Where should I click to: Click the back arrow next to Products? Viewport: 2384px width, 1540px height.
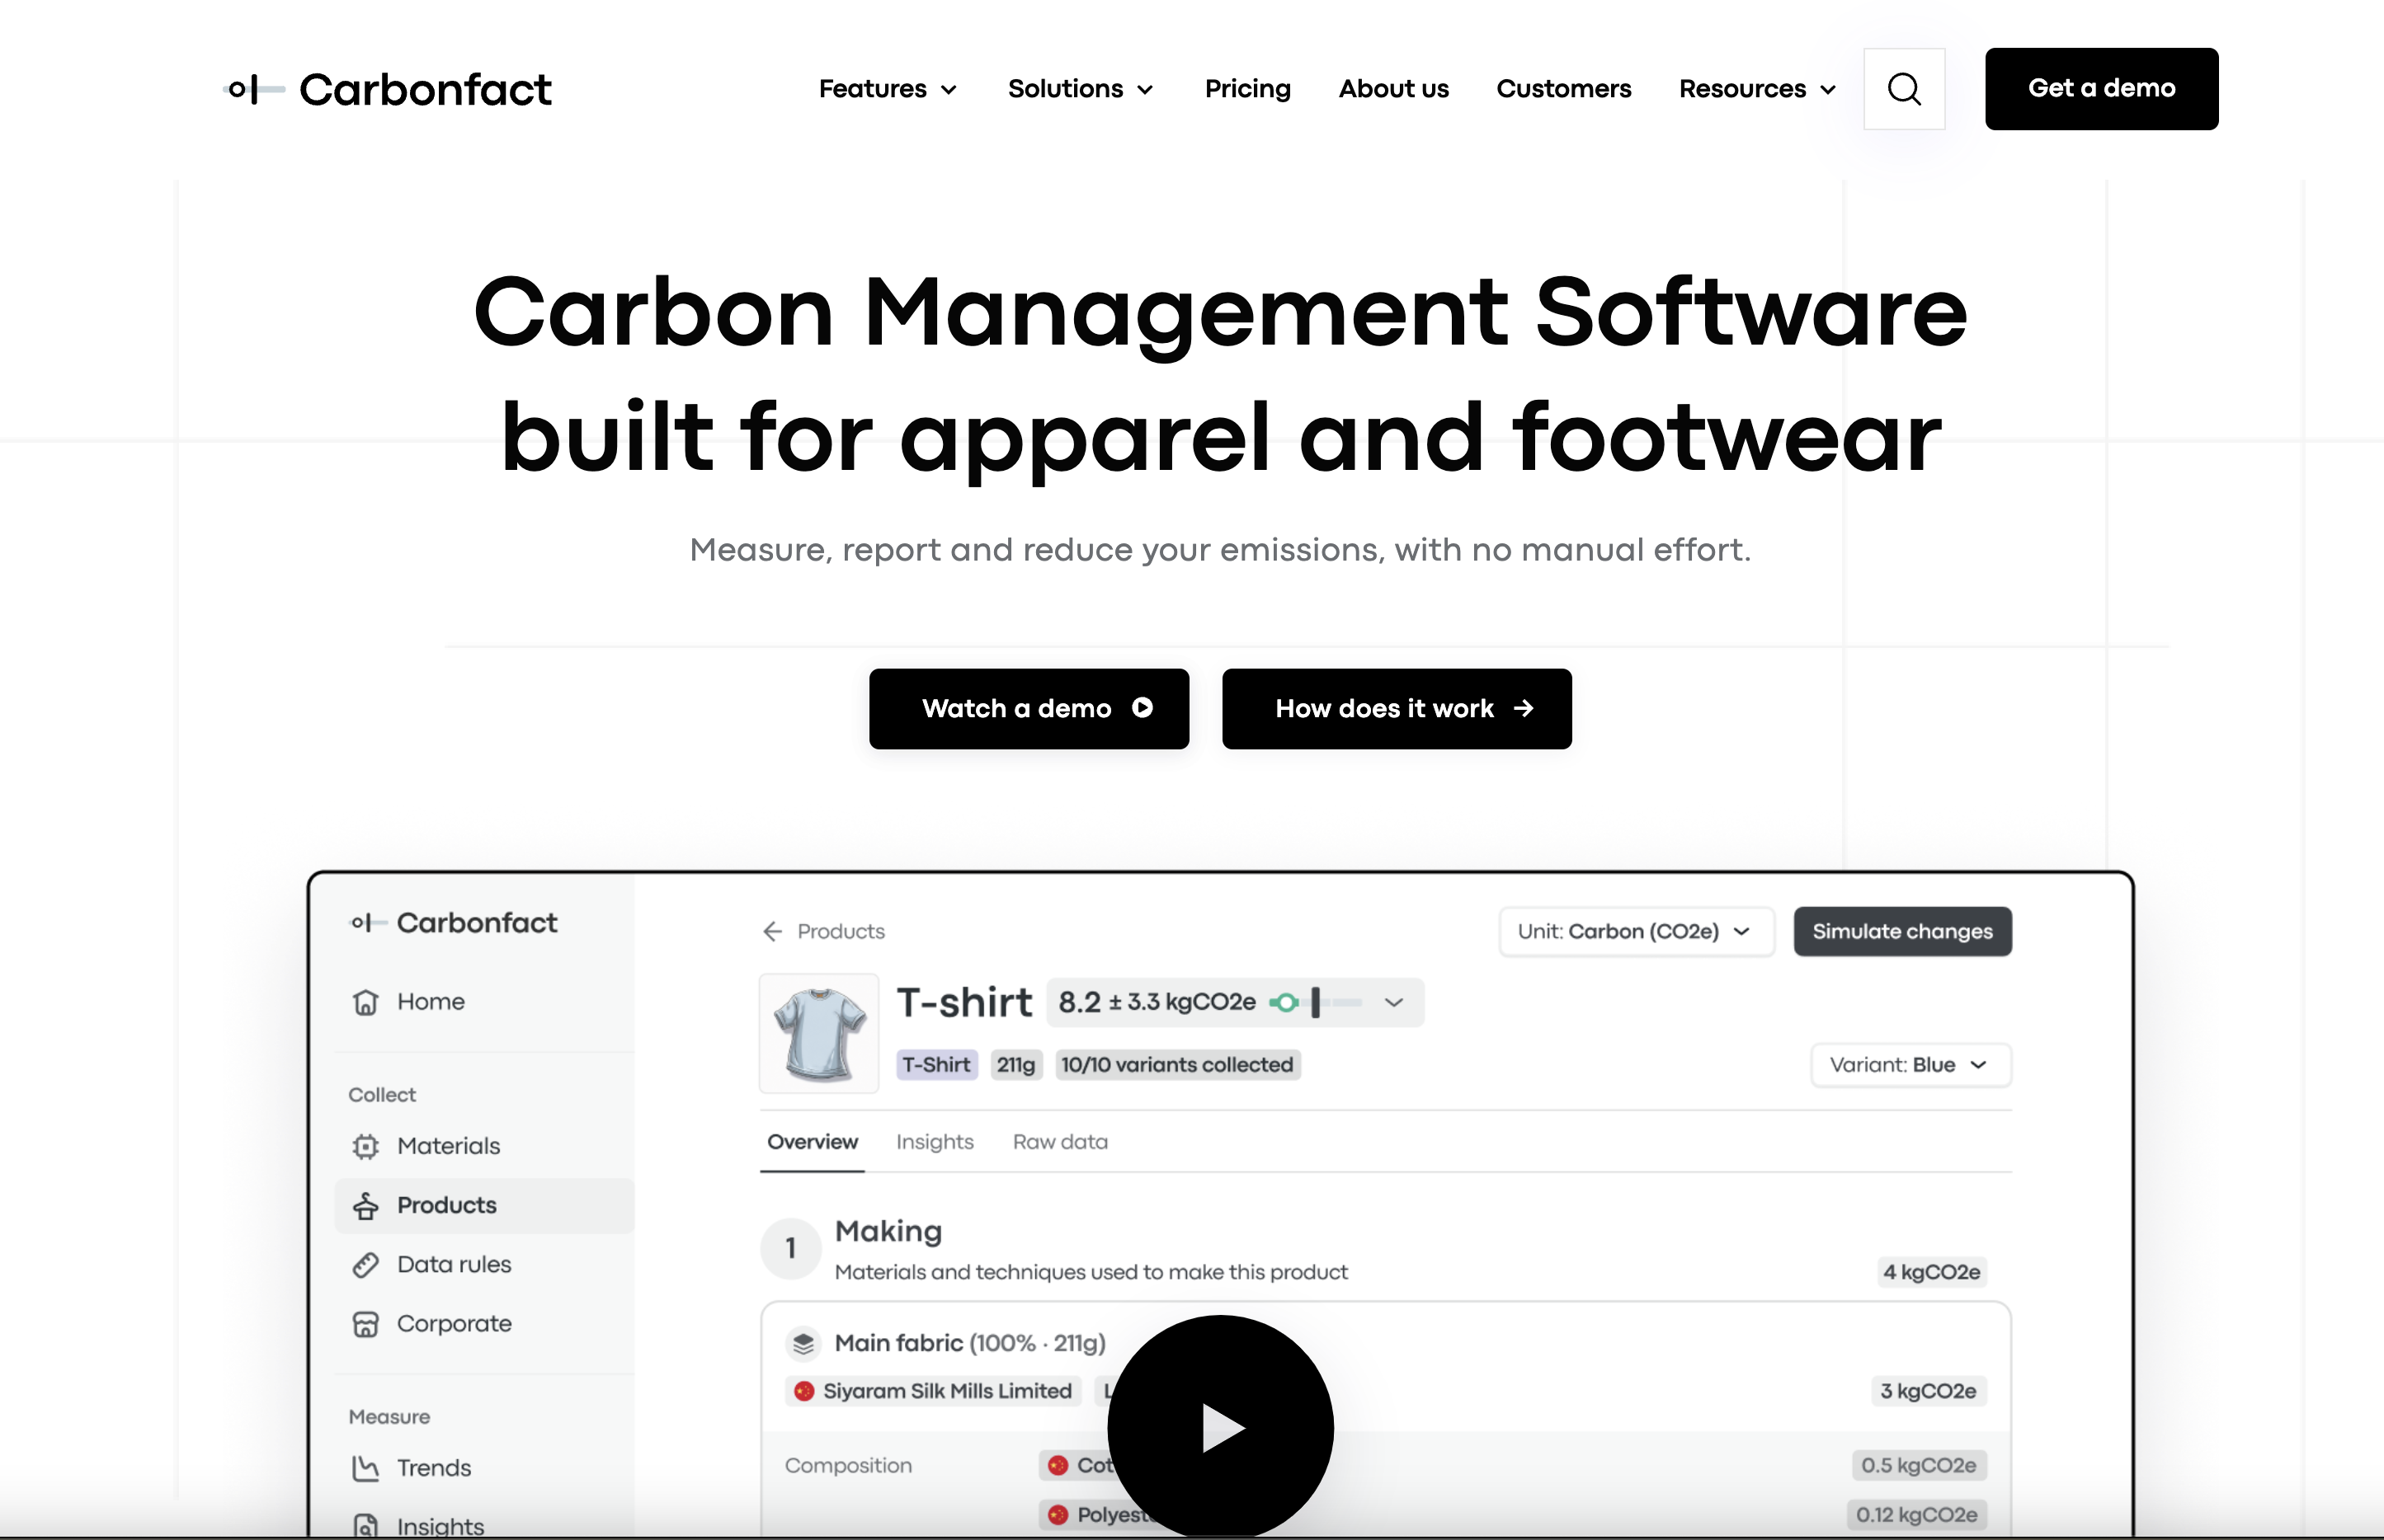772,932
